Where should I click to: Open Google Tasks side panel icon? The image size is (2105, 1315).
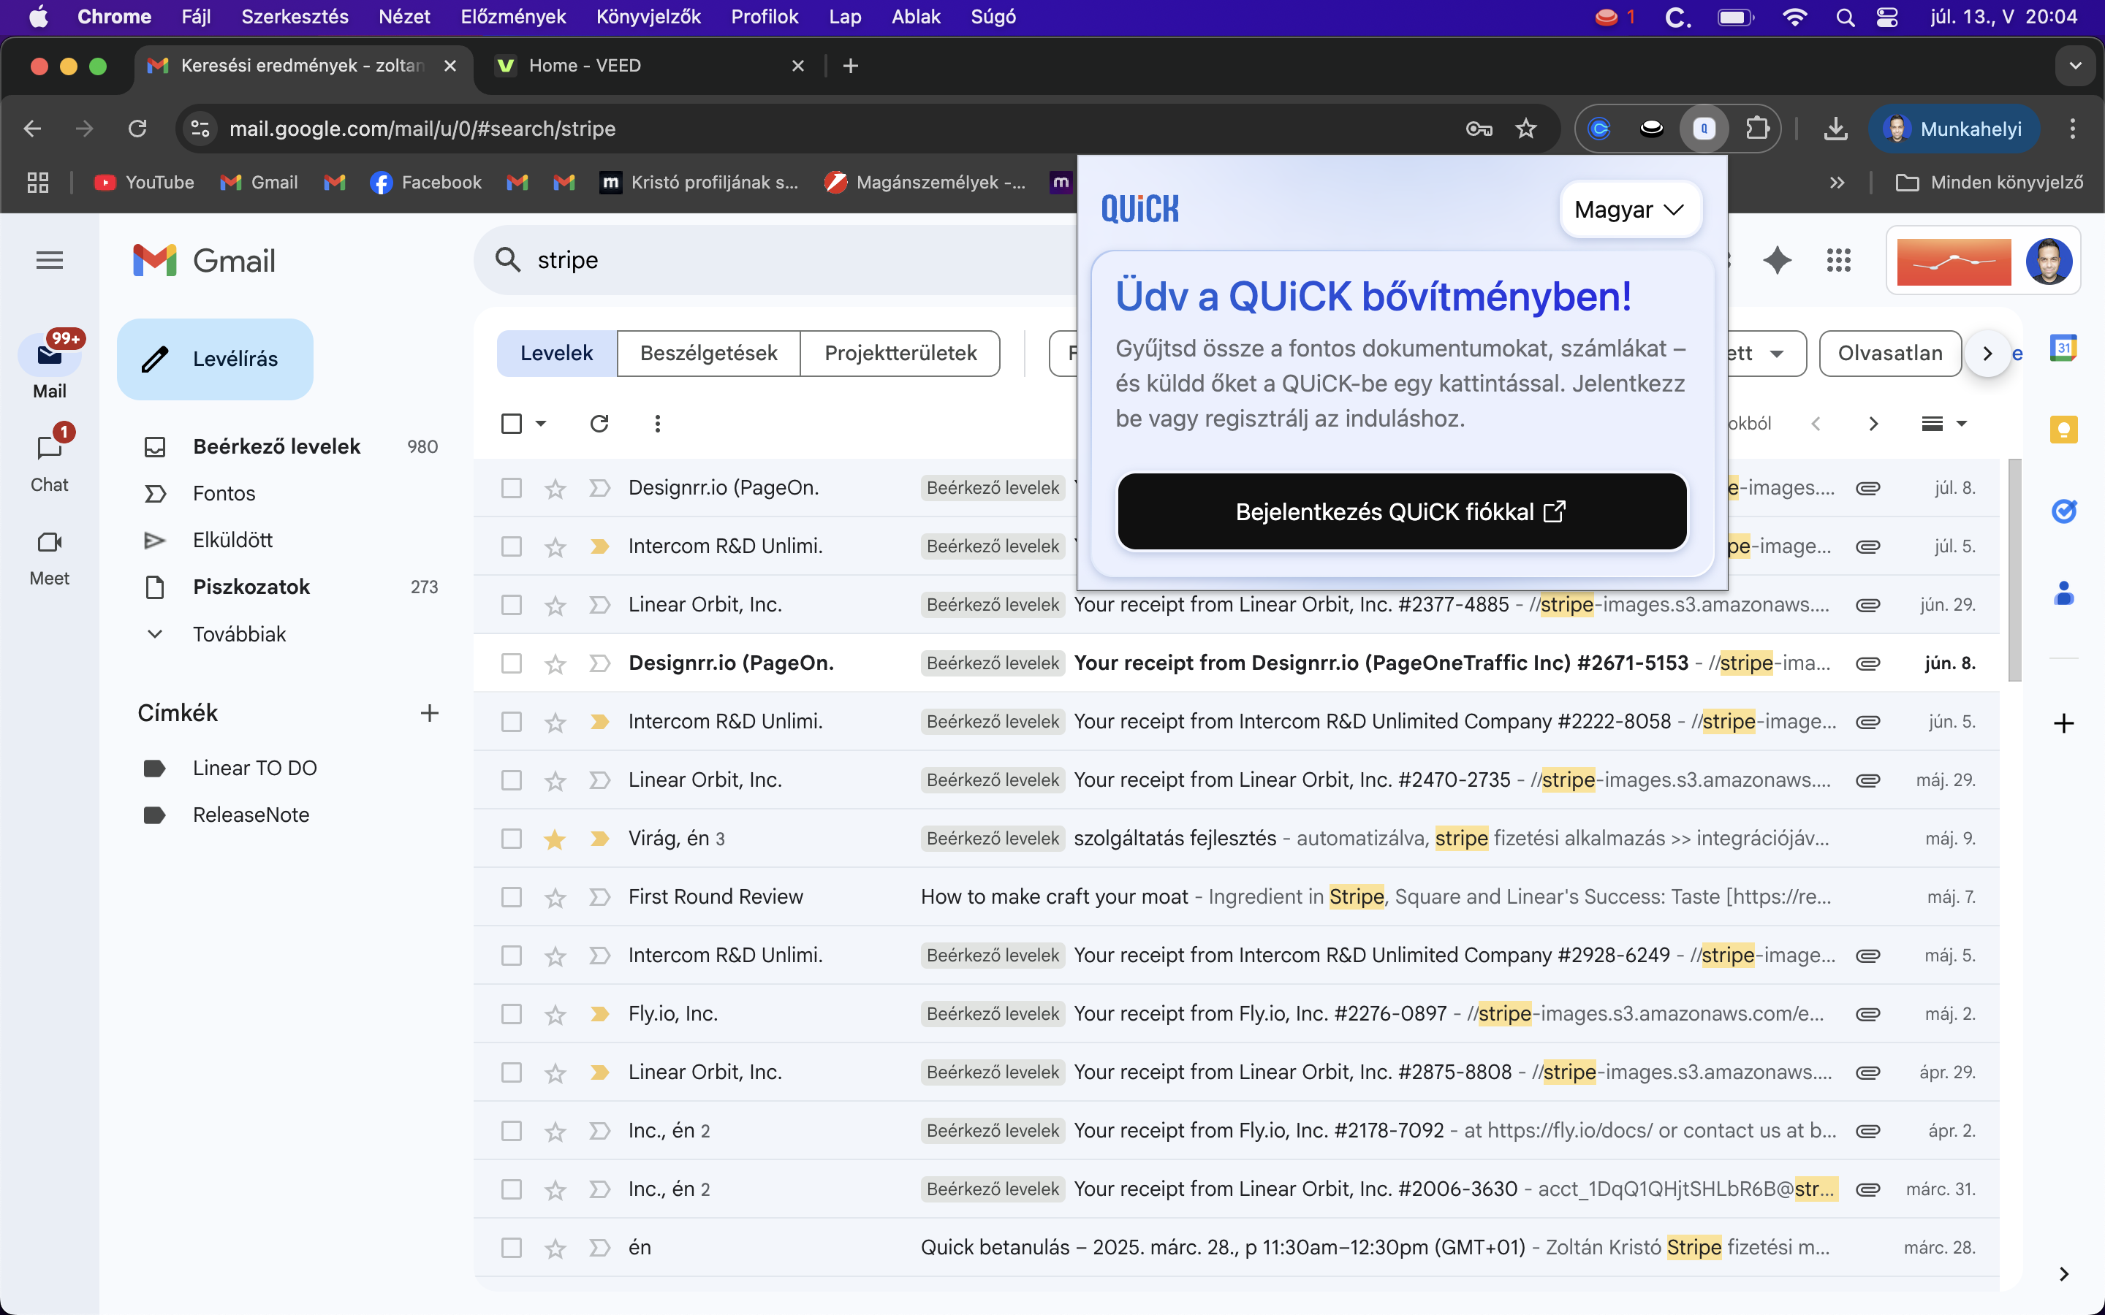pyautogui.click(x=2064, y=511)
